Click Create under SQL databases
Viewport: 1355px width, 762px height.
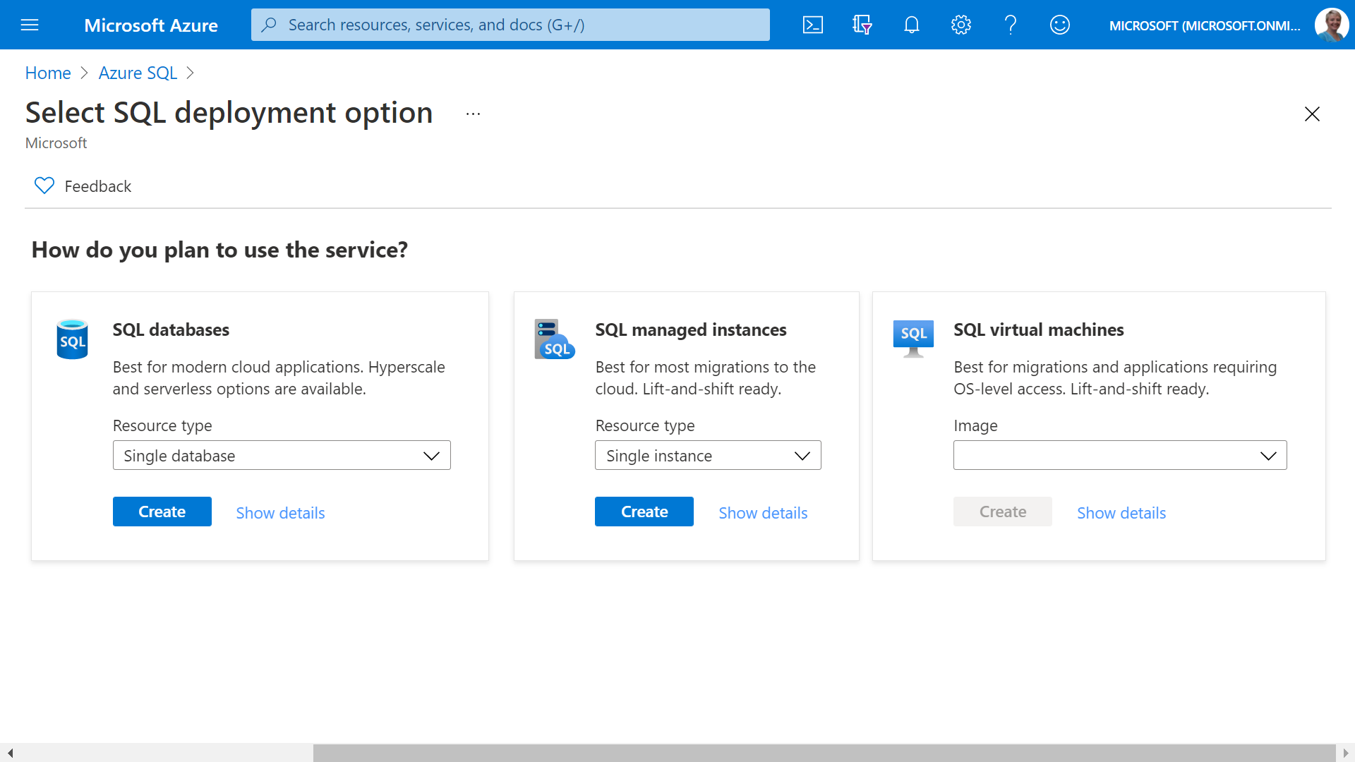pos(162,512)
